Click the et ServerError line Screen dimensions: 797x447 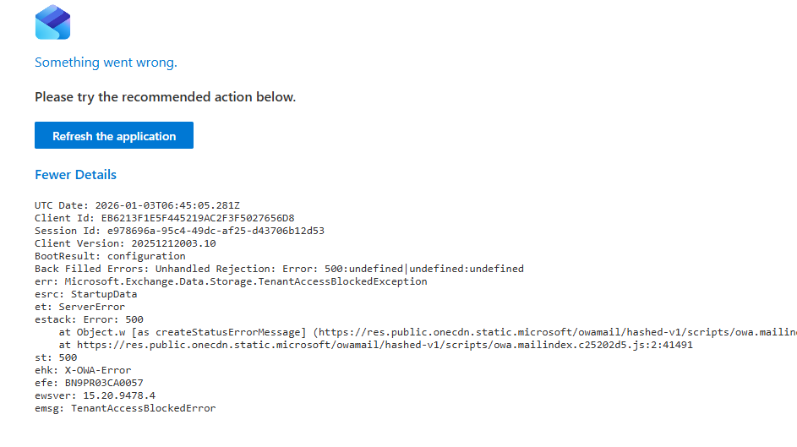point(79,307)
